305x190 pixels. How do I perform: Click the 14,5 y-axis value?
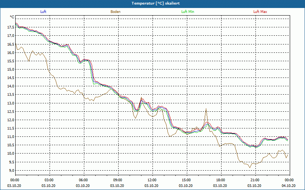tap(11, 78)
